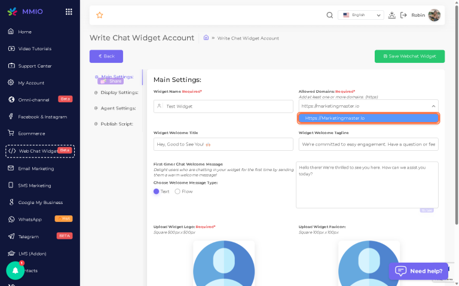Open the Display Settings tab
The image size is (459, 286).
(x=116, y=92)
